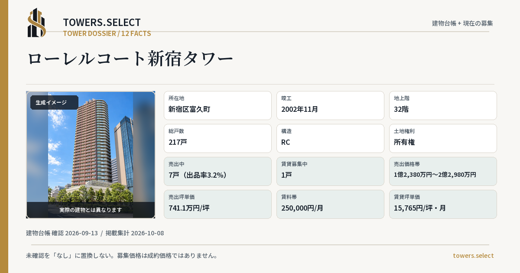Select the 賃貸募集中 1戸 card

point(330,171)
